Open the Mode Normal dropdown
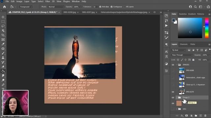This screenshot has width=211, height=118. pyautogui.click(x=56, y=7)
